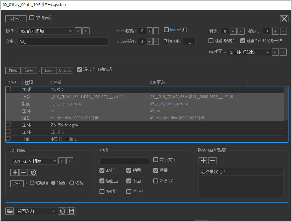Click the empty フィルタ text field
The height and width of the screenshot is (222, 292).
[x=124, y=161]
